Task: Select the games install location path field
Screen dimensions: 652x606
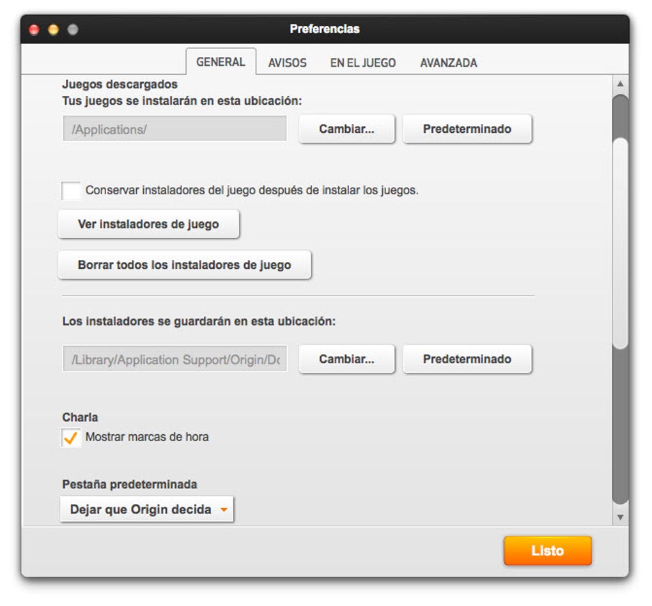Action: [174, 128]
